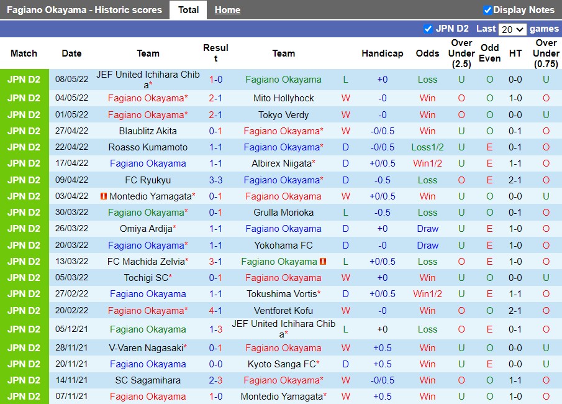The height and width of the screenshot is (404, 562).
Task: Open Ventforet Kofu team link
Action: point(283,311)
